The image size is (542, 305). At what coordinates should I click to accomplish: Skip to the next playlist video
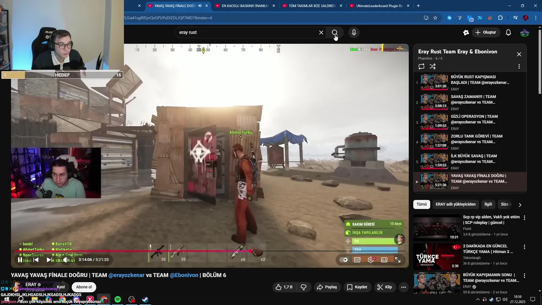coord(50,260)
